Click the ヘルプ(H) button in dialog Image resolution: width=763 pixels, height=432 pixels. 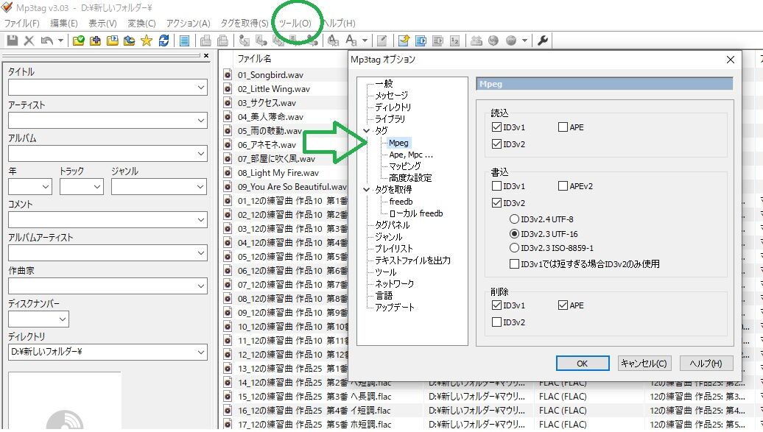click(x=706, y=364)
